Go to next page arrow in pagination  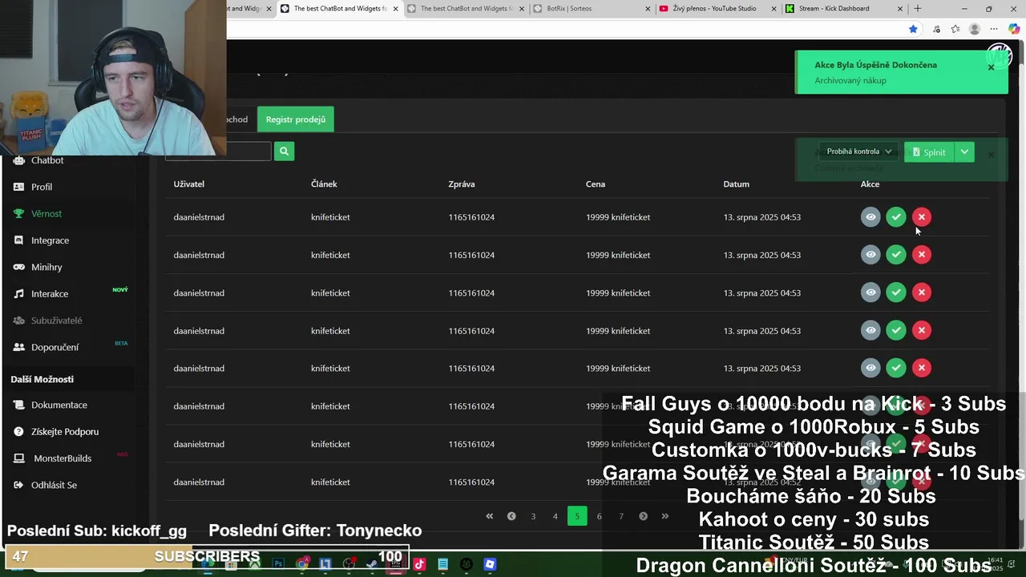coord(643,516)
